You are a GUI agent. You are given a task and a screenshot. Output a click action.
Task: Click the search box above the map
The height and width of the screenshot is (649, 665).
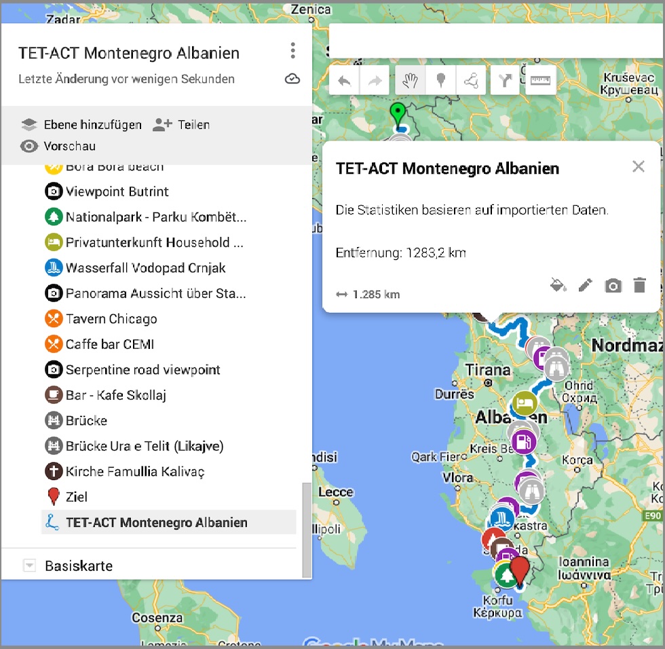point(497,41)
